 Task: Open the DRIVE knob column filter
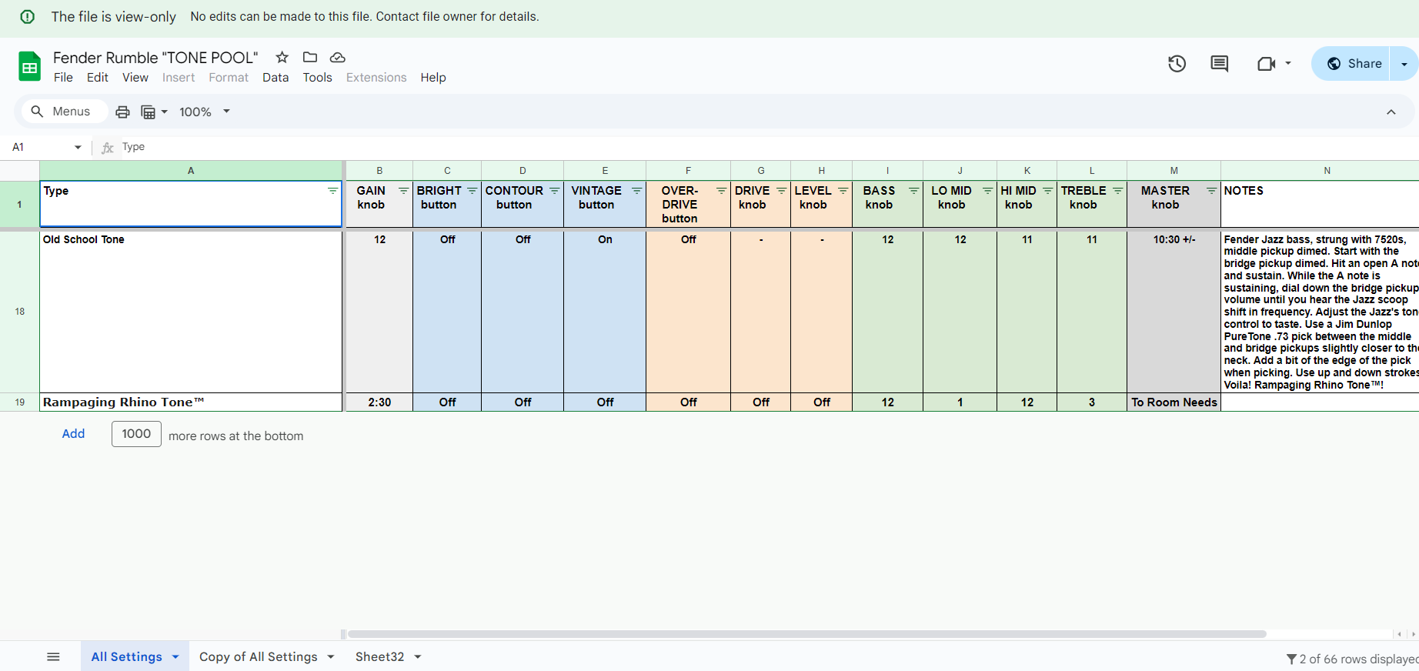click(781, 191)
